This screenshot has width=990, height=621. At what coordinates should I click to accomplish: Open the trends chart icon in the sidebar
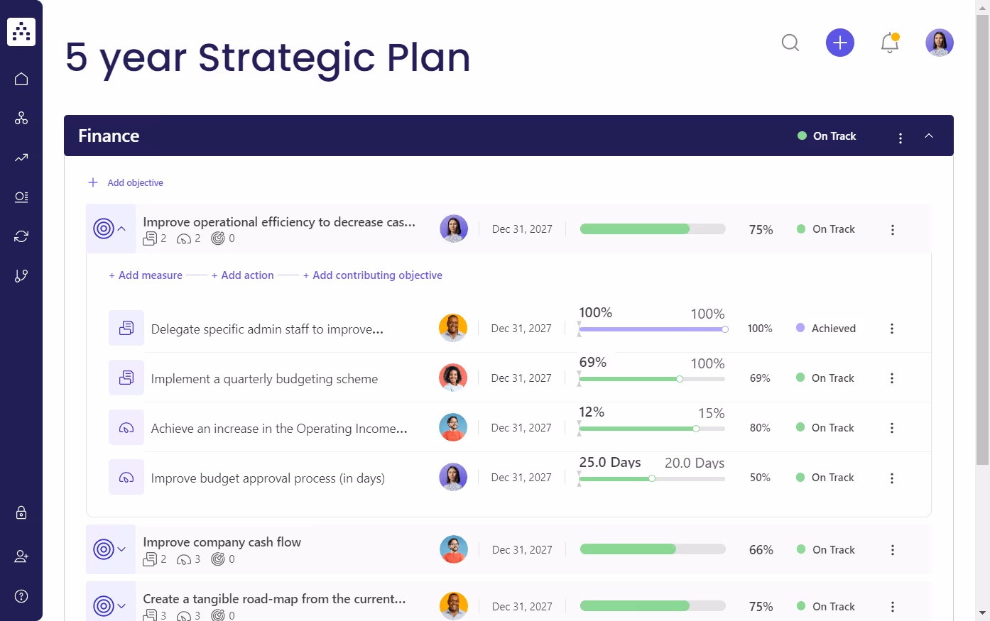pos(21,158)
